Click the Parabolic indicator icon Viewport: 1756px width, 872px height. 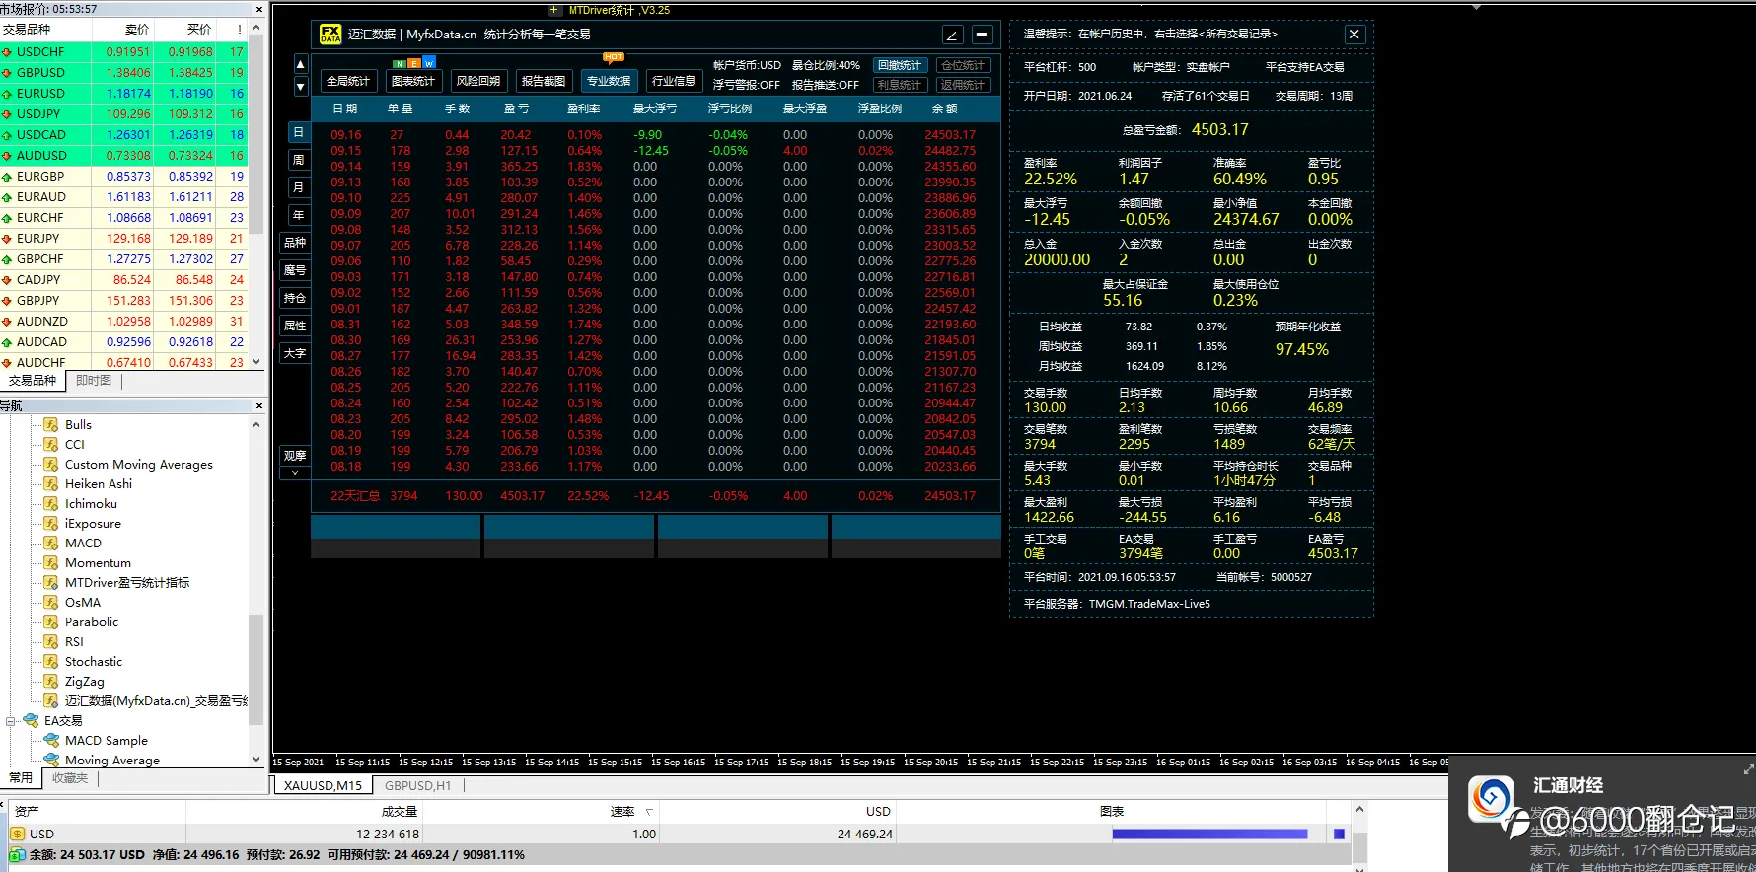pyautogui.click(x=51, y=622)
